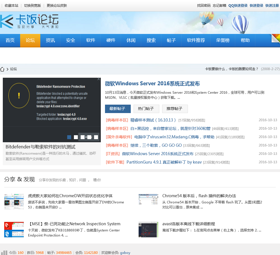The width and height of the screenshot is (280, 255).
Task: Open the 论坛 navigation tab
Action: point(30,40)
